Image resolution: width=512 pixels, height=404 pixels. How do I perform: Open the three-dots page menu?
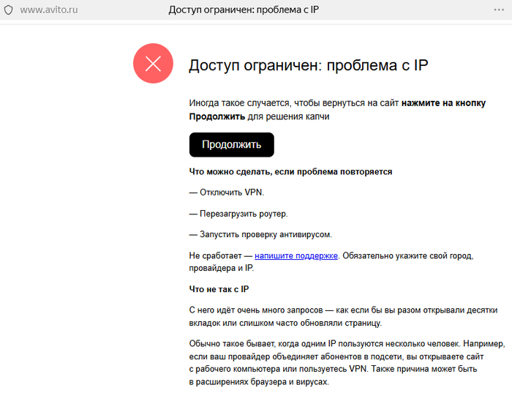(x=499, y=10)
